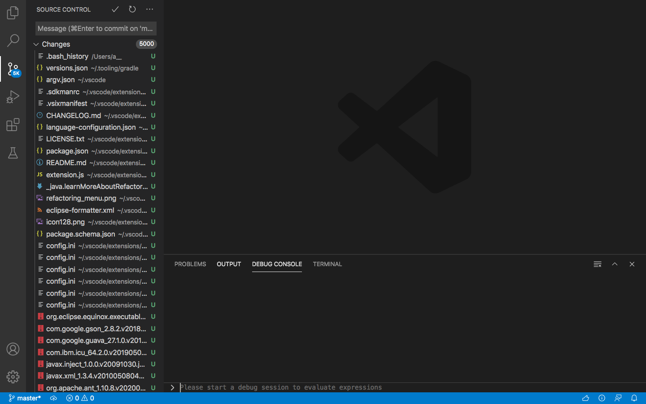Open the Explorer view in the activity bar
This screenshot has width=646, height=404.
pos(13,13)
